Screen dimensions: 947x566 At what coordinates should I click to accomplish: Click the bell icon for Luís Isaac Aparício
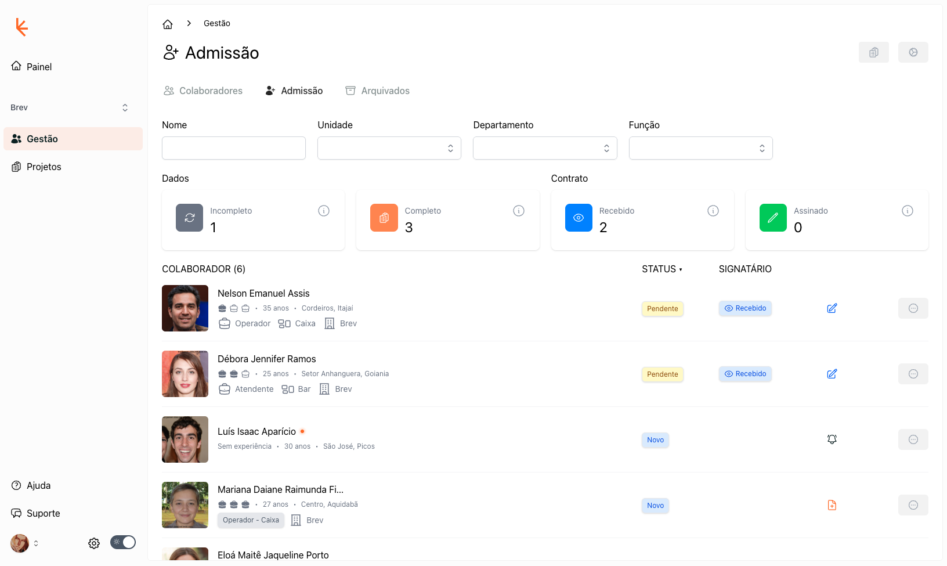[832, 439]
